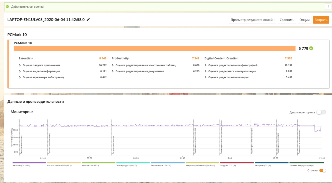Click the Digital Content Creation heading
Screen dimensions: 332x183
(221, 58)
